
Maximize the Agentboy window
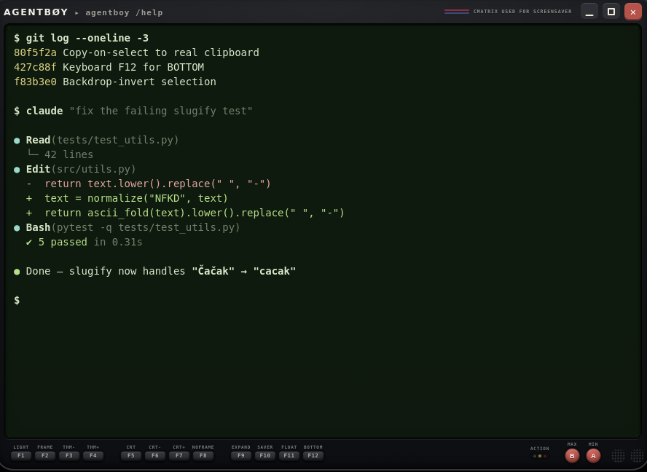pos(611,12)
